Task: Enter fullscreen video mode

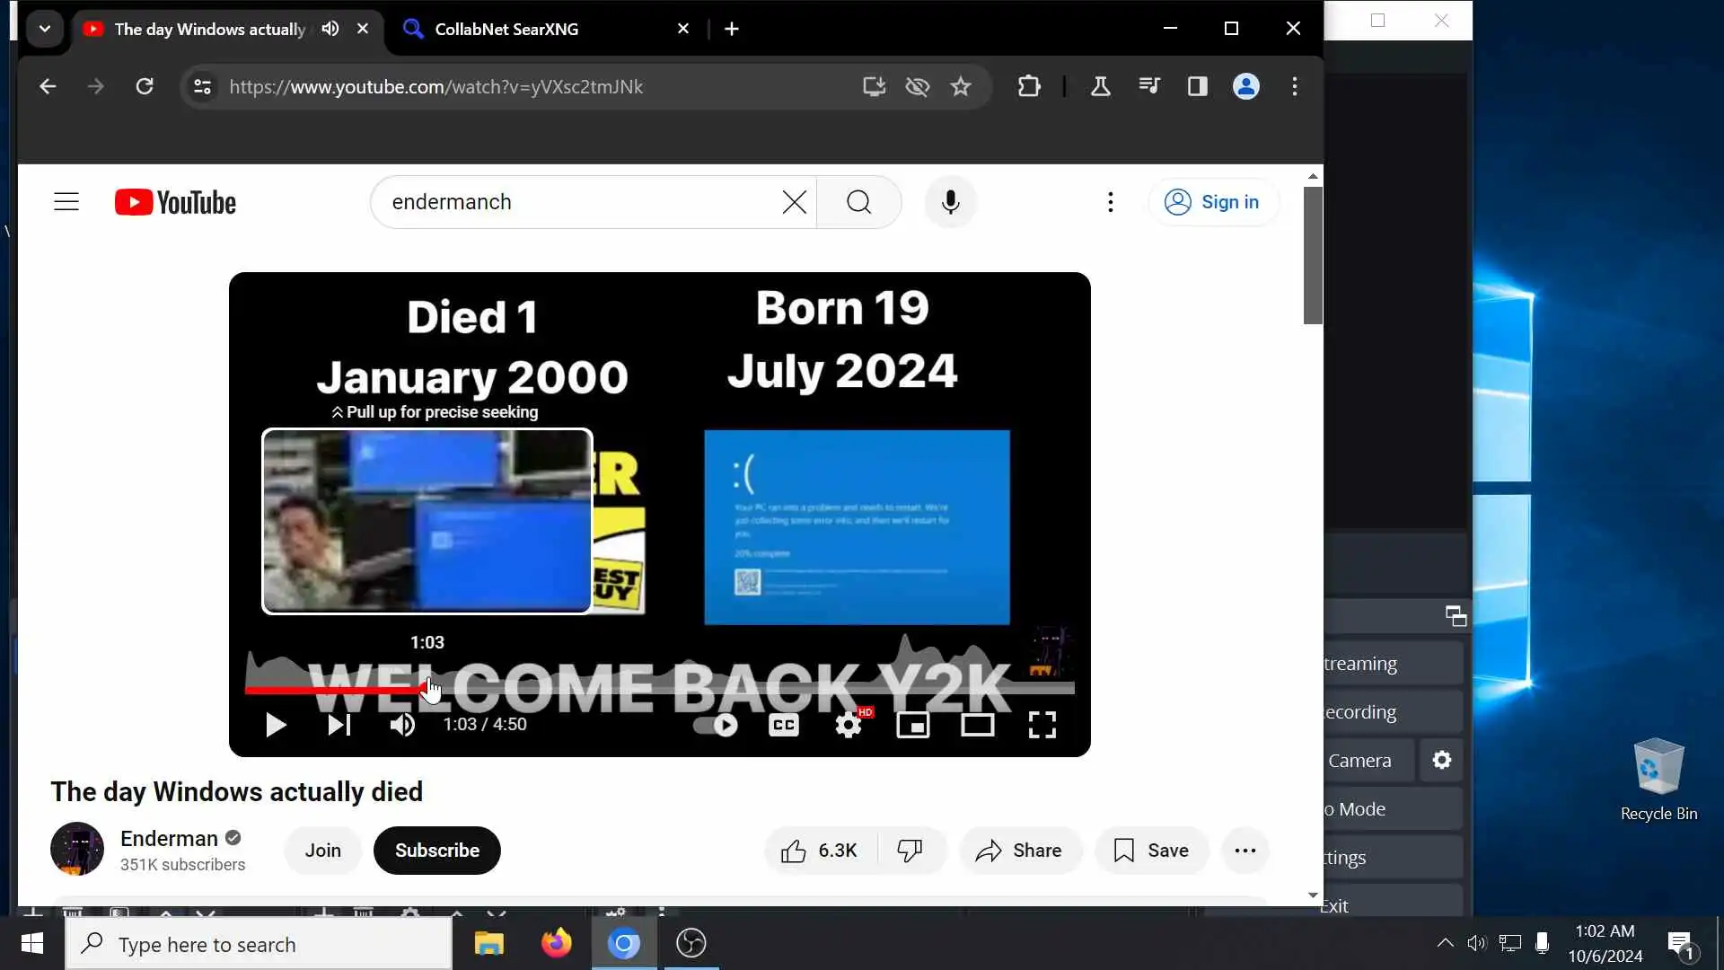Action: pyautogui.click(x=1042, y=725)
